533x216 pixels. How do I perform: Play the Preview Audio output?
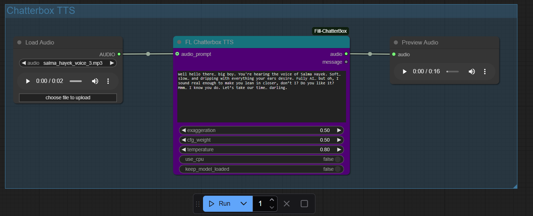pos(404,71)
